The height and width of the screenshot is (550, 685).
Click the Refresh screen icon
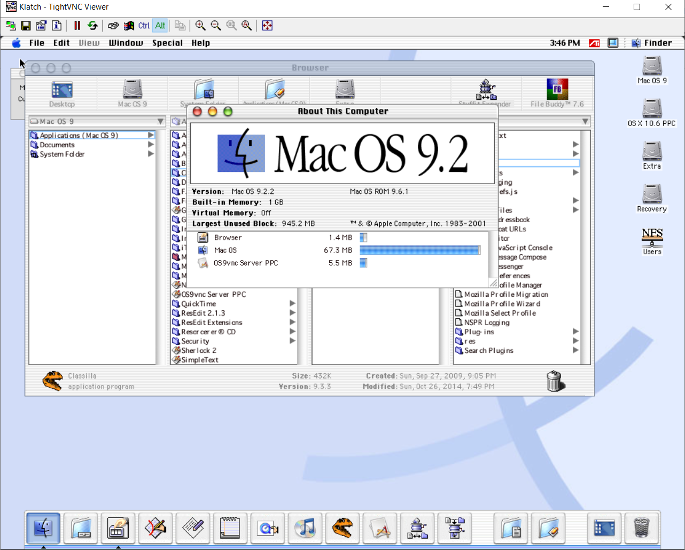(92, 26)
